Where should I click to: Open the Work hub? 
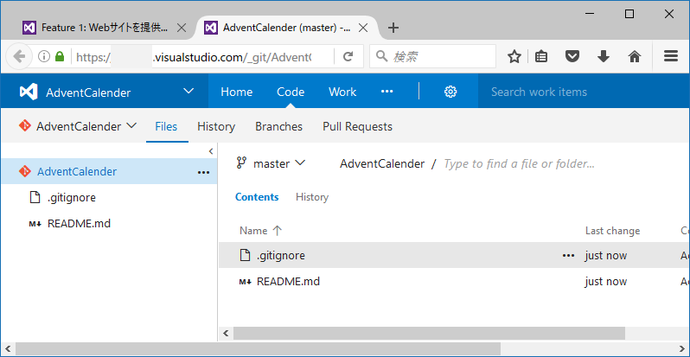pos(342,92)
